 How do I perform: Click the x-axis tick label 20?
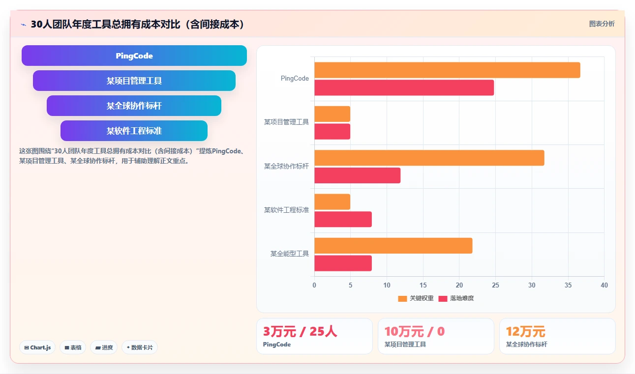[x=459, y=286]
